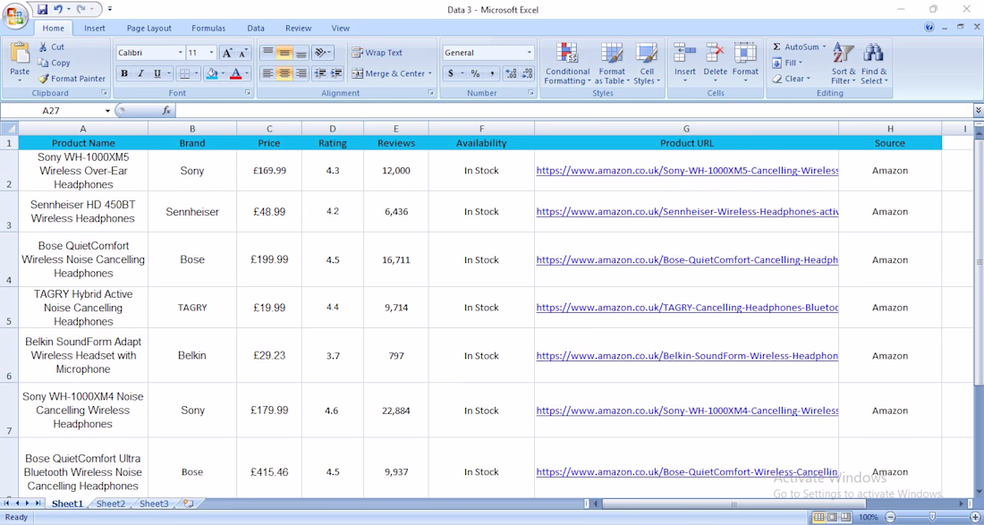Open the Office Button menu

pyautogui.click(x=15, y=16)
